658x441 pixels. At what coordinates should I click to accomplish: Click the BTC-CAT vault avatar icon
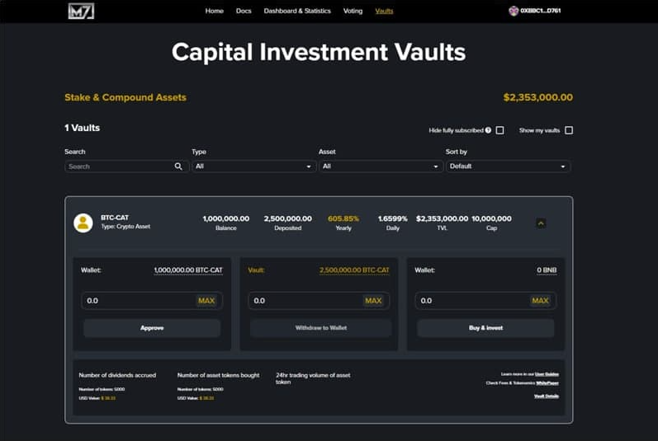(83, 223)
